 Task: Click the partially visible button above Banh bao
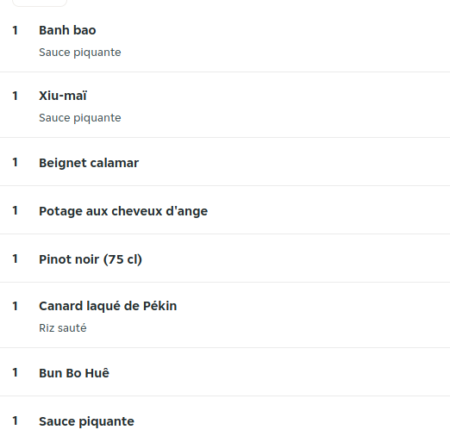tap(40, 3)
